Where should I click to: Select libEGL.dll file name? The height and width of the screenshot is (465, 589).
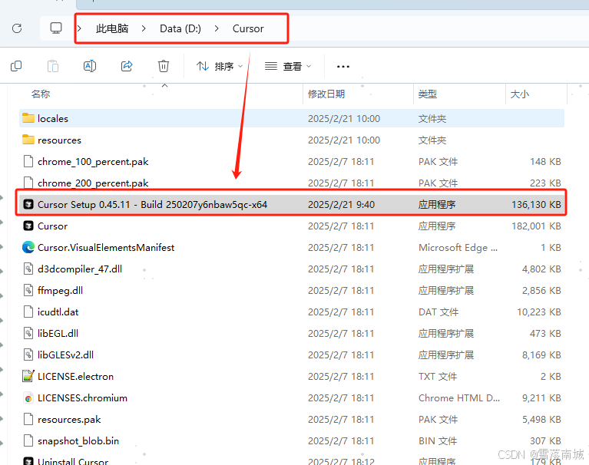(58, 333)
